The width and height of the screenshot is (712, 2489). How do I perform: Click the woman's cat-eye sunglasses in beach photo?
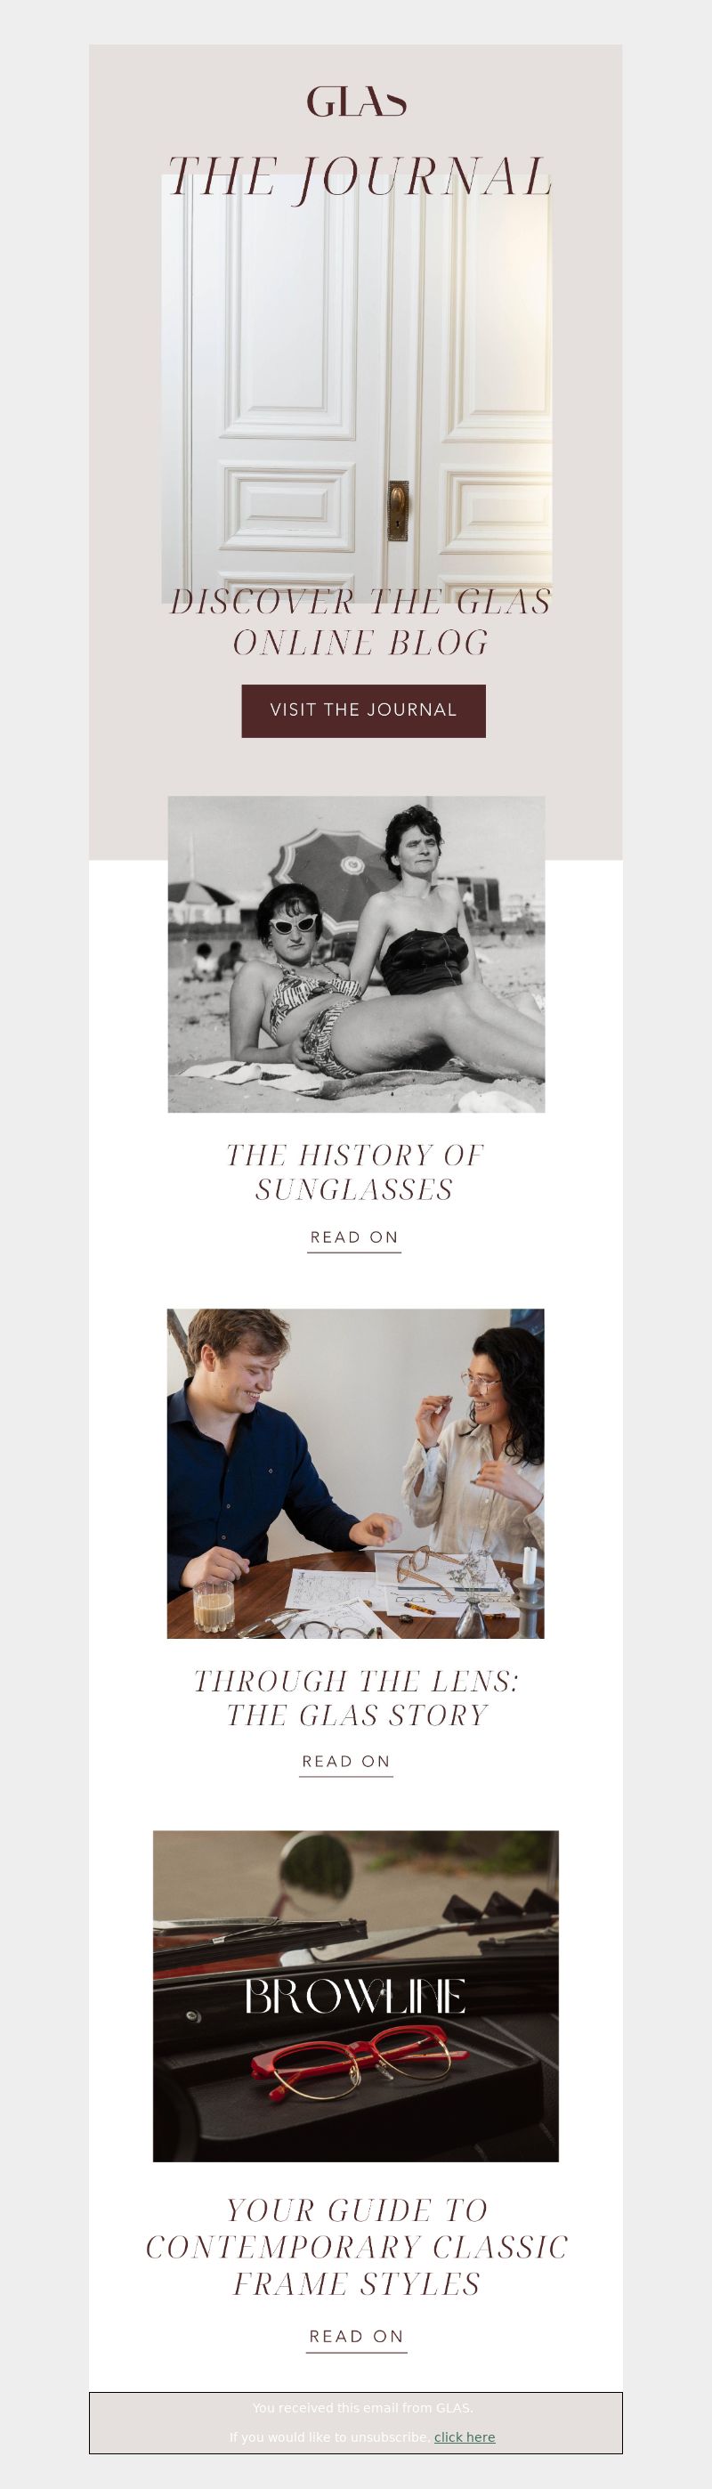(x=294, y=926)
